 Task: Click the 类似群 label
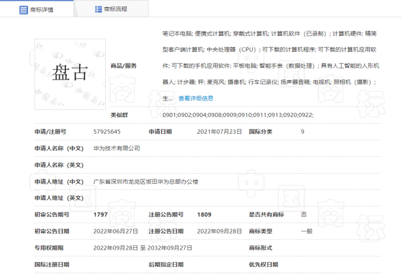(119, 115)
